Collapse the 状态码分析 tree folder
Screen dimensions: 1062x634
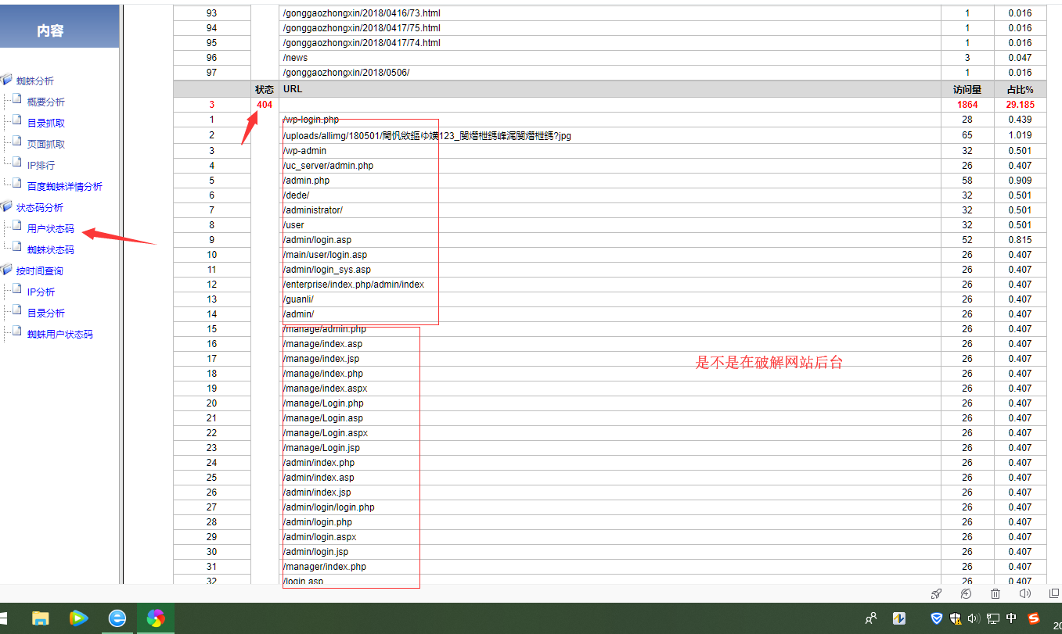point(7,207)
